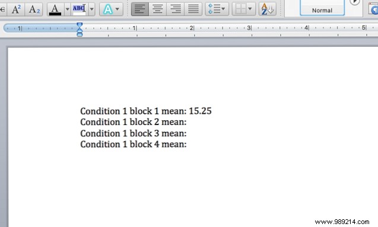
Task: Expand text effects dropdown arrow
Action: point(117,9)
